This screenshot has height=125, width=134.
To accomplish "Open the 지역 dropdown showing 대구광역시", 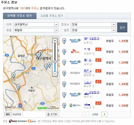I will coord(36,25).
